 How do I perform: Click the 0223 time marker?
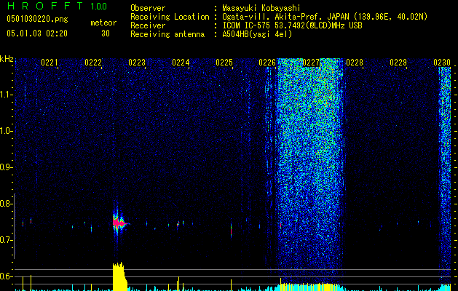point(137,63)
